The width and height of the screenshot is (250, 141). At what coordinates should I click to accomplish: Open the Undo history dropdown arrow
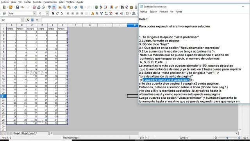click(85, 7)
